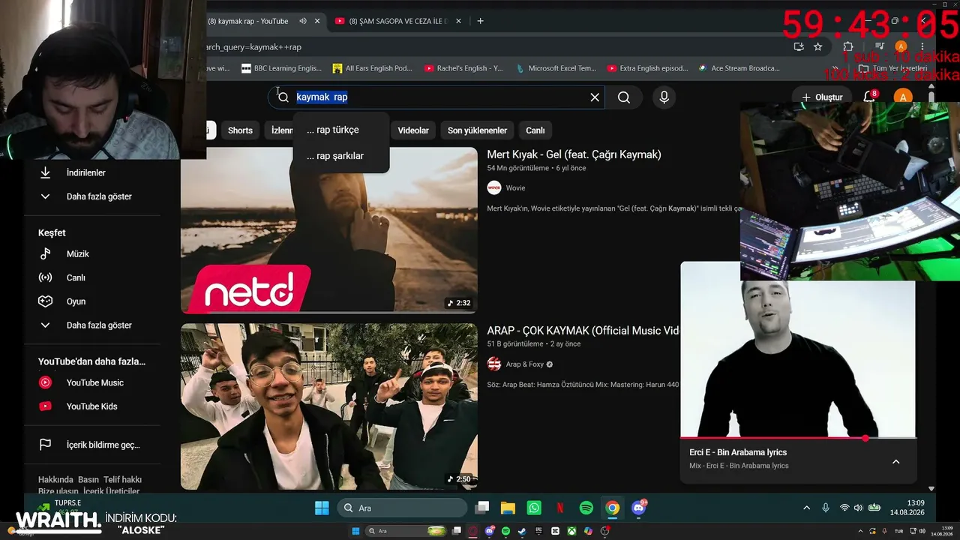Open Netflix from the taskbar
Viewport: 960px width, 540px height.
coord(560,508)
